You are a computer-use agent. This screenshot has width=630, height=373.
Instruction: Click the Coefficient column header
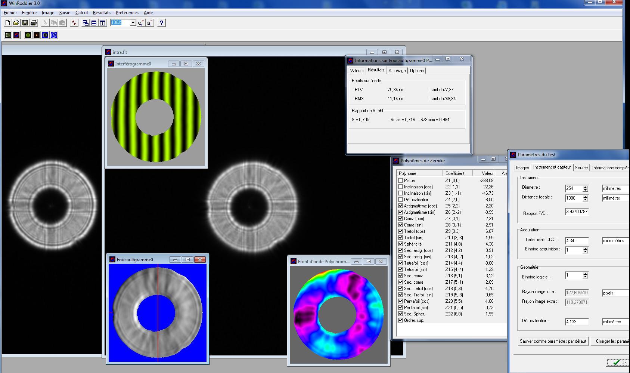click(457, 173)
